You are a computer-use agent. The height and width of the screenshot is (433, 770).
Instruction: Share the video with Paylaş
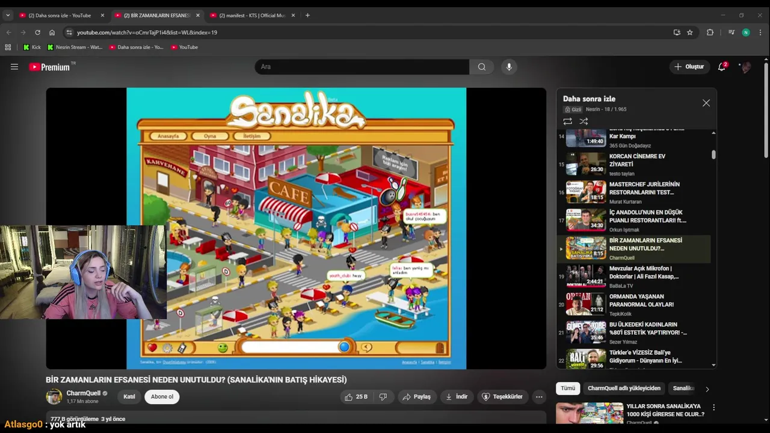pos(416,396)
